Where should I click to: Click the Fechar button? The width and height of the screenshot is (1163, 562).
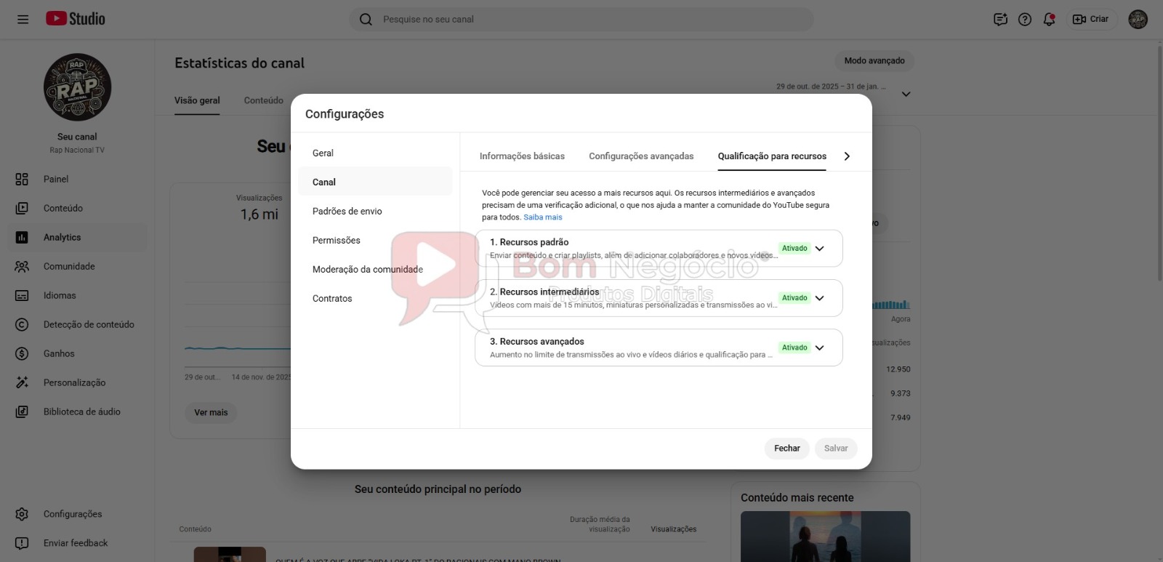pos(786,449)
